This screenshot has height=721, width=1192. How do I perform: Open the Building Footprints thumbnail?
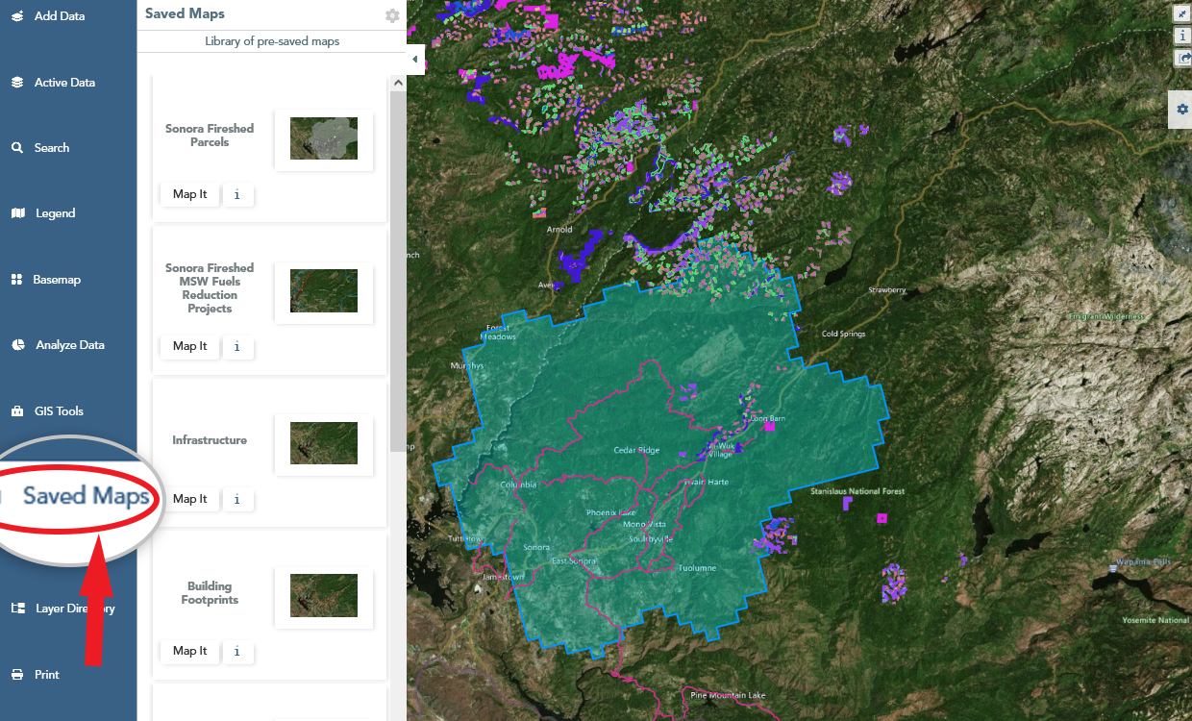click(324, 595)
